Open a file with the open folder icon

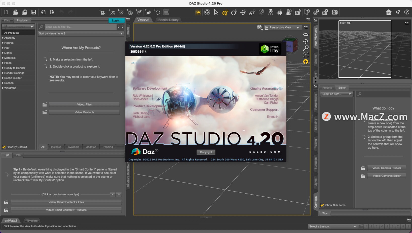(x=16, y=12)
